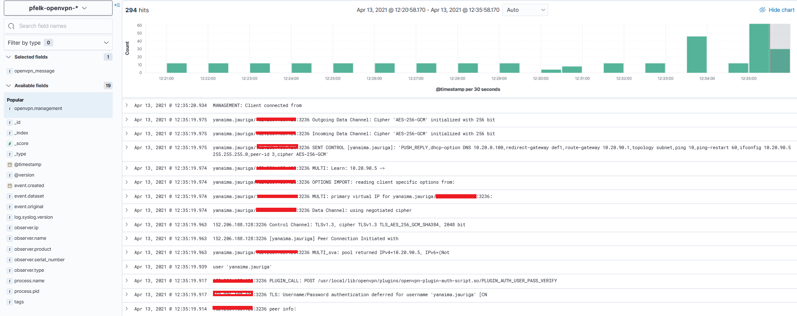Open the pfelk-openvpn-* index pattern selector
Image resolution: width=797 pixels, height=316 pixels.
(x=58, y=8)
